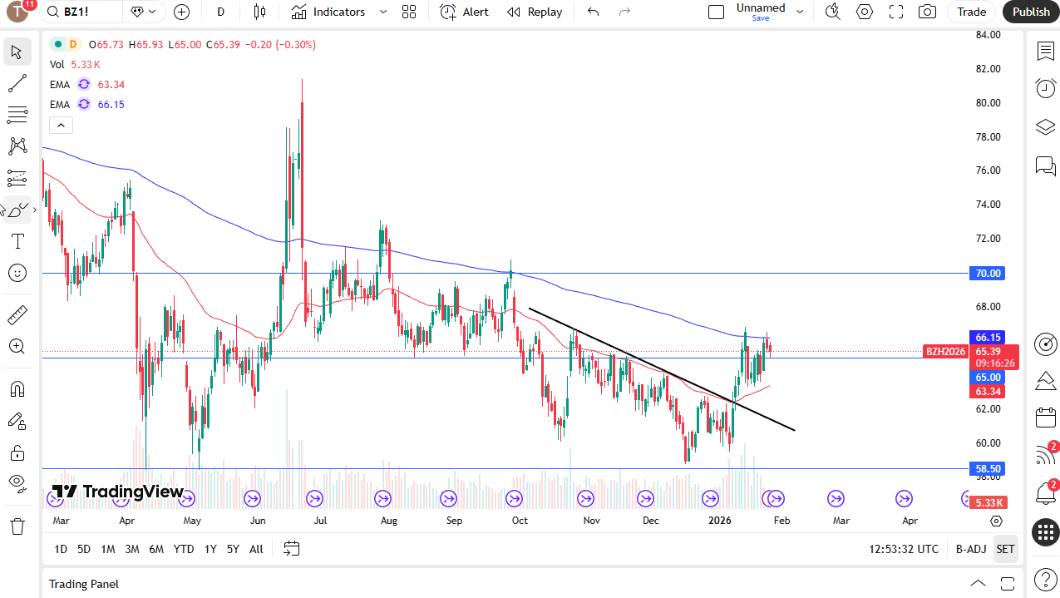Select the 1D time range
This screenshot has width=1060, height=598.
point(61,549)
